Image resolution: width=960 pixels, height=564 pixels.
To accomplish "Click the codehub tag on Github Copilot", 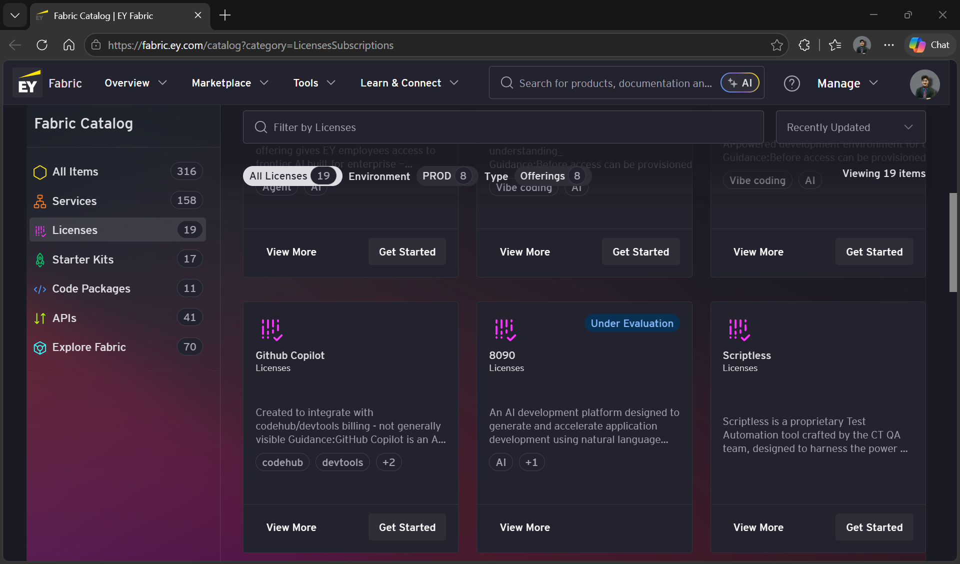I will tap(282, 462).
